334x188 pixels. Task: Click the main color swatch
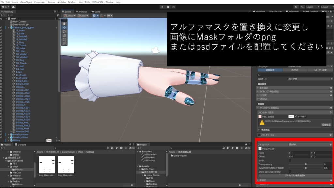(x=260, y=117)
